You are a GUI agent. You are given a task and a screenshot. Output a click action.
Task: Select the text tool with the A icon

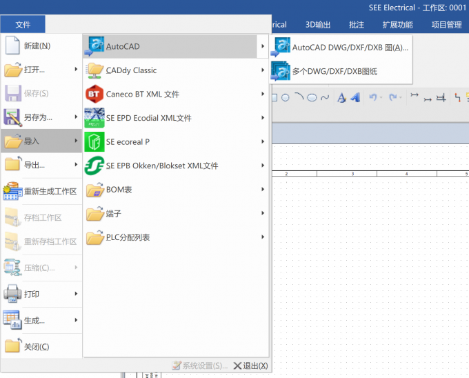click(x=341, y=97)
